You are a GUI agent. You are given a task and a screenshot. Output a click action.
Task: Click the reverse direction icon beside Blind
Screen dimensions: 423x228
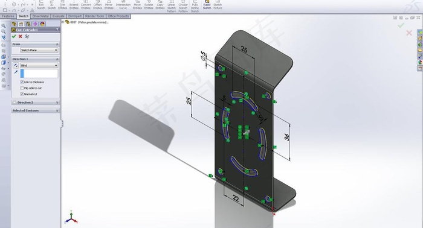pyautogui.click(x=16, y=65)
